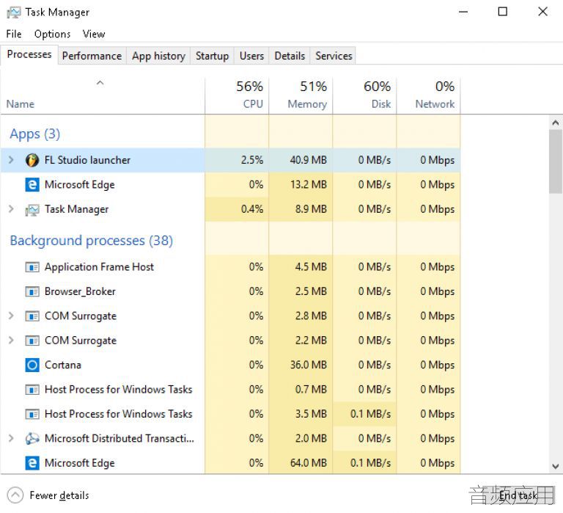Screen dimensions: 563x513
Task: Sort by the Network column header
Action: coord(429,95)
